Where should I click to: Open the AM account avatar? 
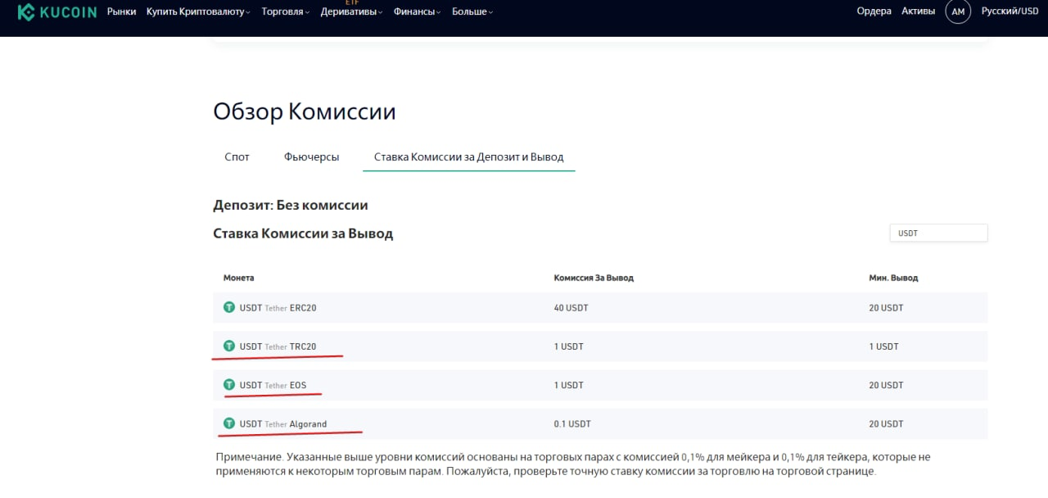958,11
